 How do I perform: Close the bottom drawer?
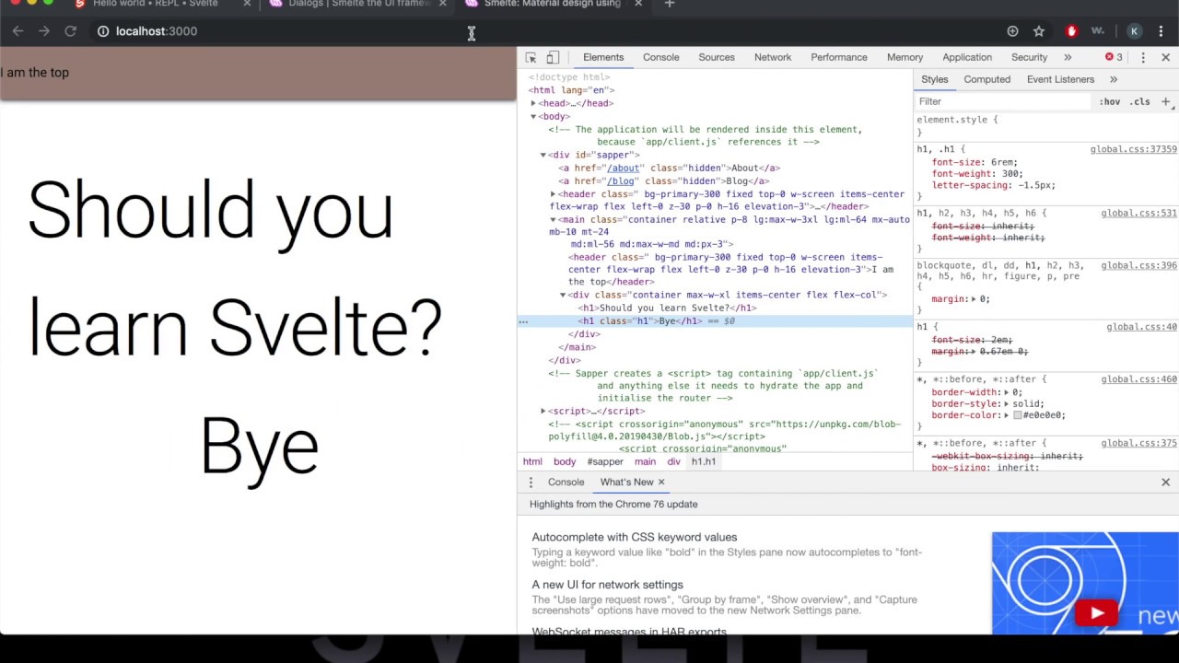point(1165,483)
